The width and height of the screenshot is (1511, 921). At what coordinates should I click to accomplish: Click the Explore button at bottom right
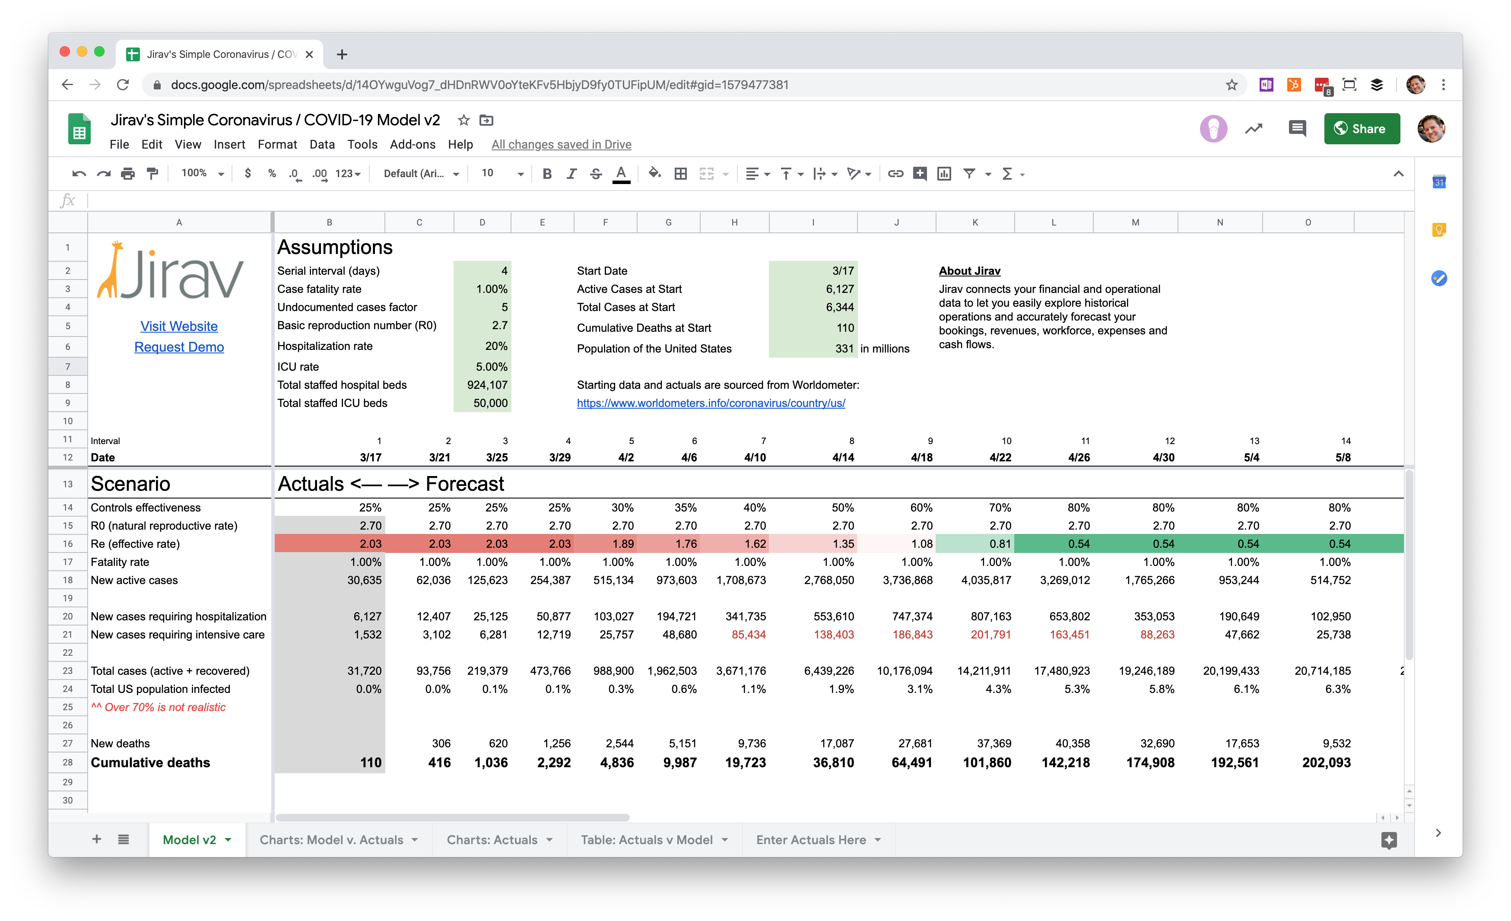click(1389, 839)
